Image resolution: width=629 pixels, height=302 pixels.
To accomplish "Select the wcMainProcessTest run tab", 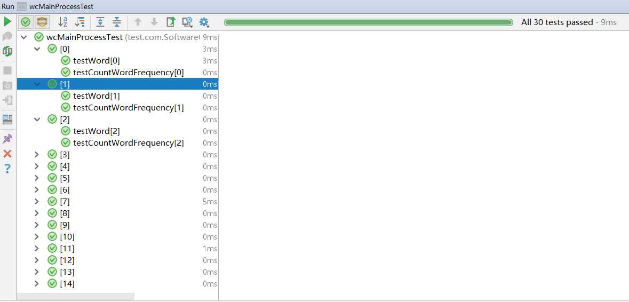I will point(56,7).
